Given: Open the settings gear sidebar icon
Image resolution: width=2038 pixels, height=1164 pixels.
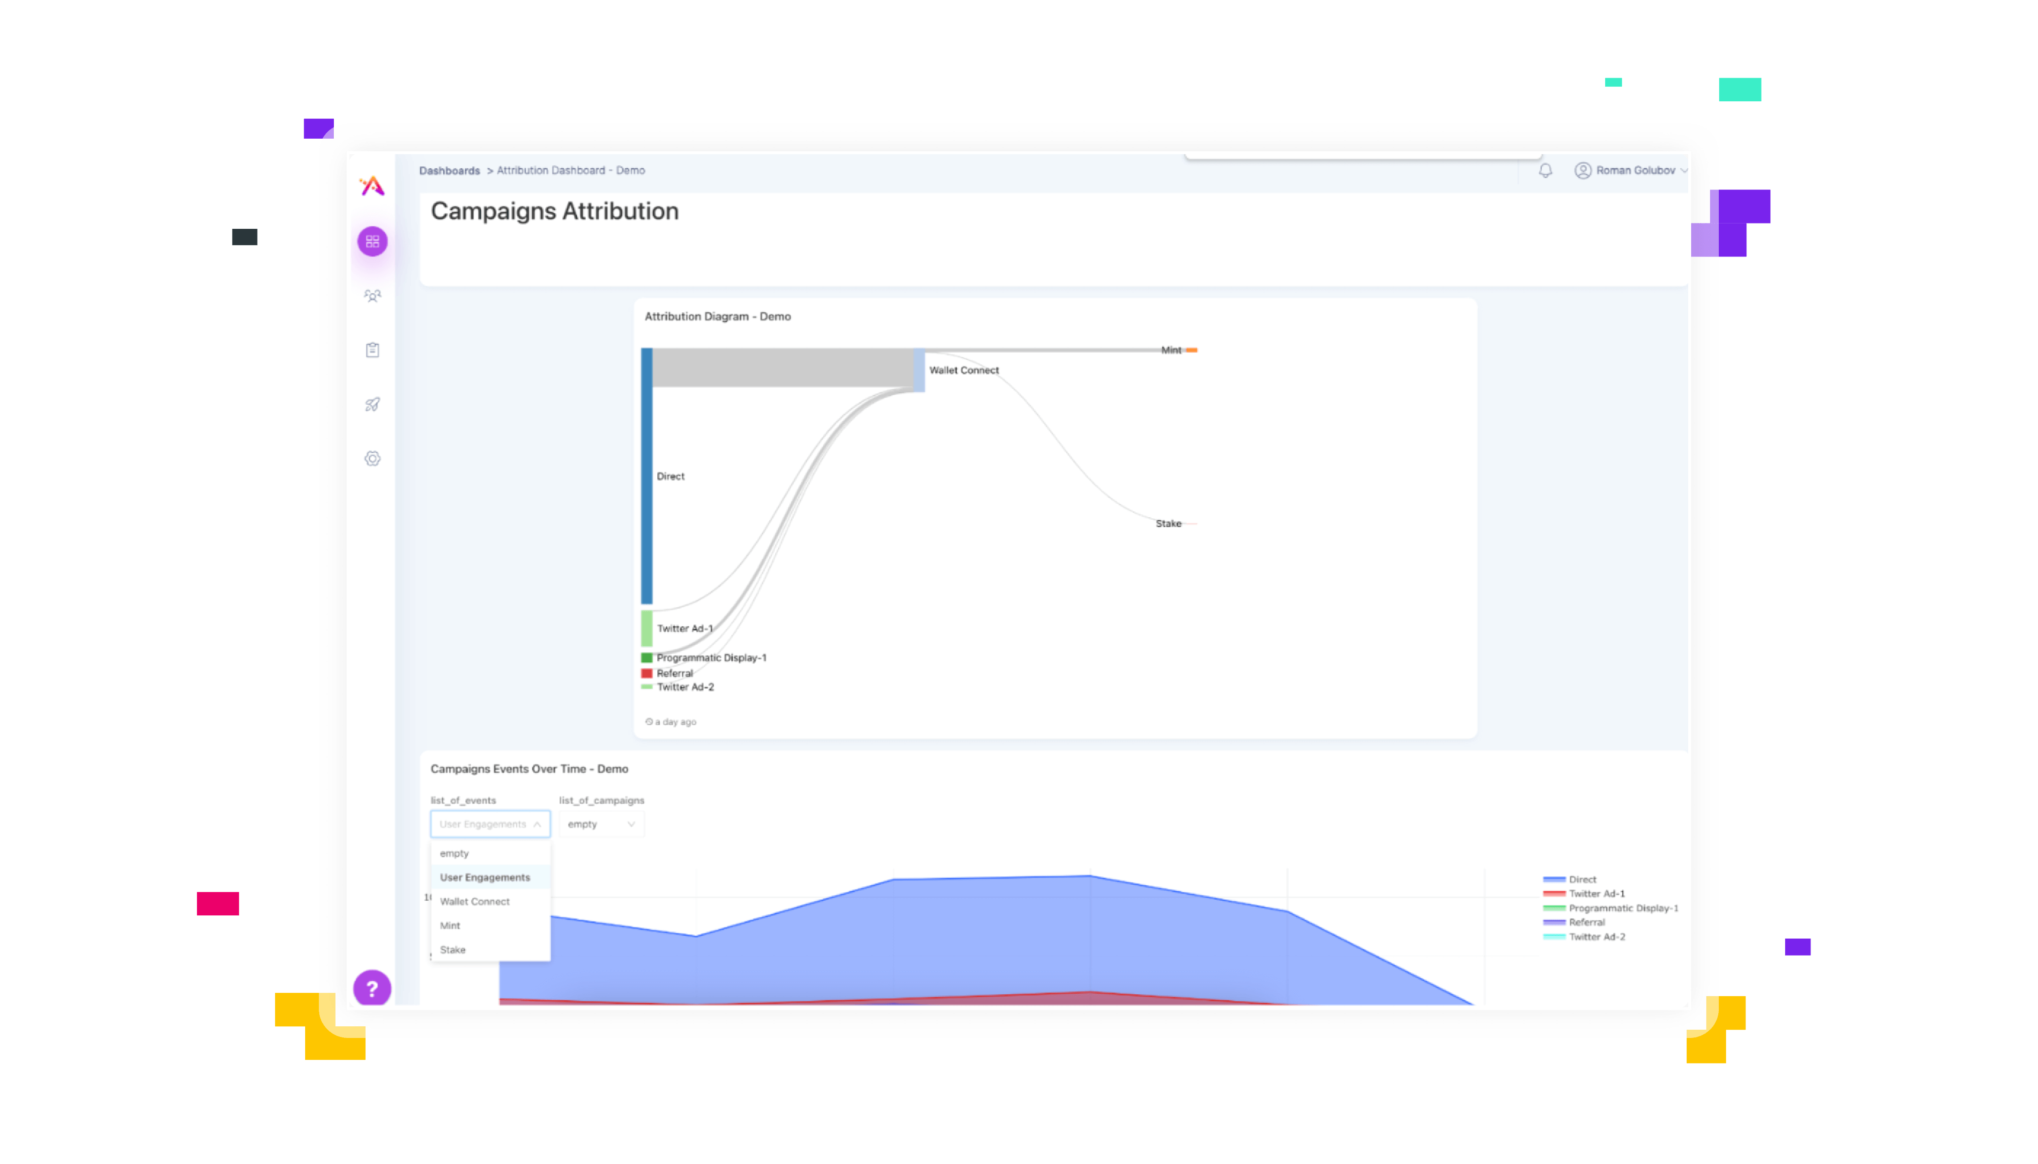Looking at the screenshot, I should point(372,459).
